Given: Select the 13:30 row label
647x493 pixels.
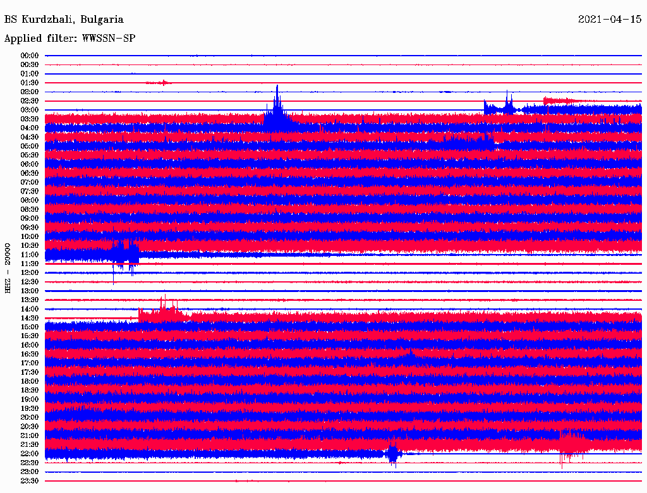Looking at the screenshot, I should click(x=30, y=300).
